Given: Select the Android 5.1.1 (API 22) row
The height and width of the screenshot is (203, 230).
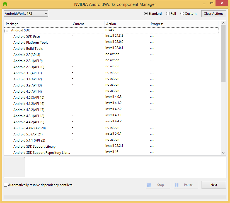Looking at the screenshot, I should point(112,140).
